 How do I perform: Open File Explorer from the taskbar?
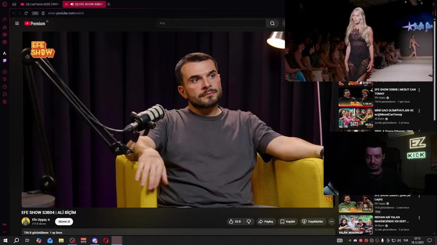pos(61,241)
